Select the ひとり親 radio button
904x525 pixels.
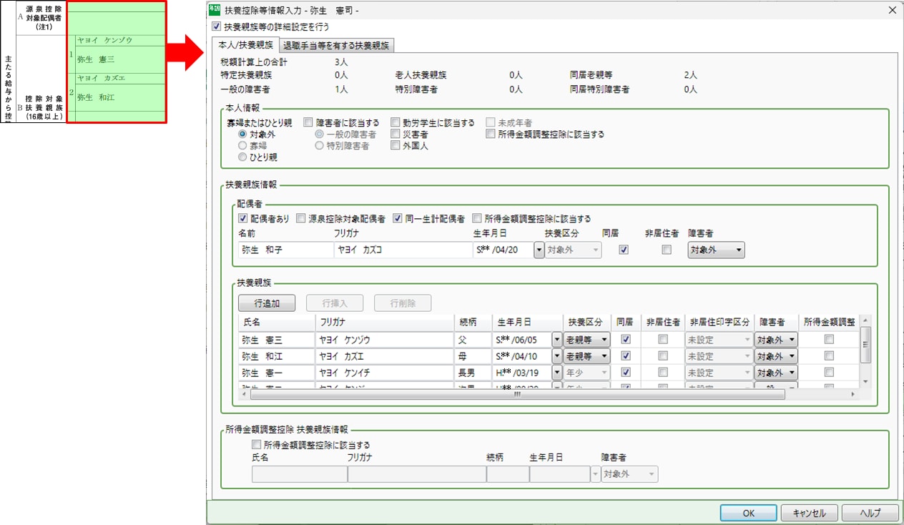point(244,157)
